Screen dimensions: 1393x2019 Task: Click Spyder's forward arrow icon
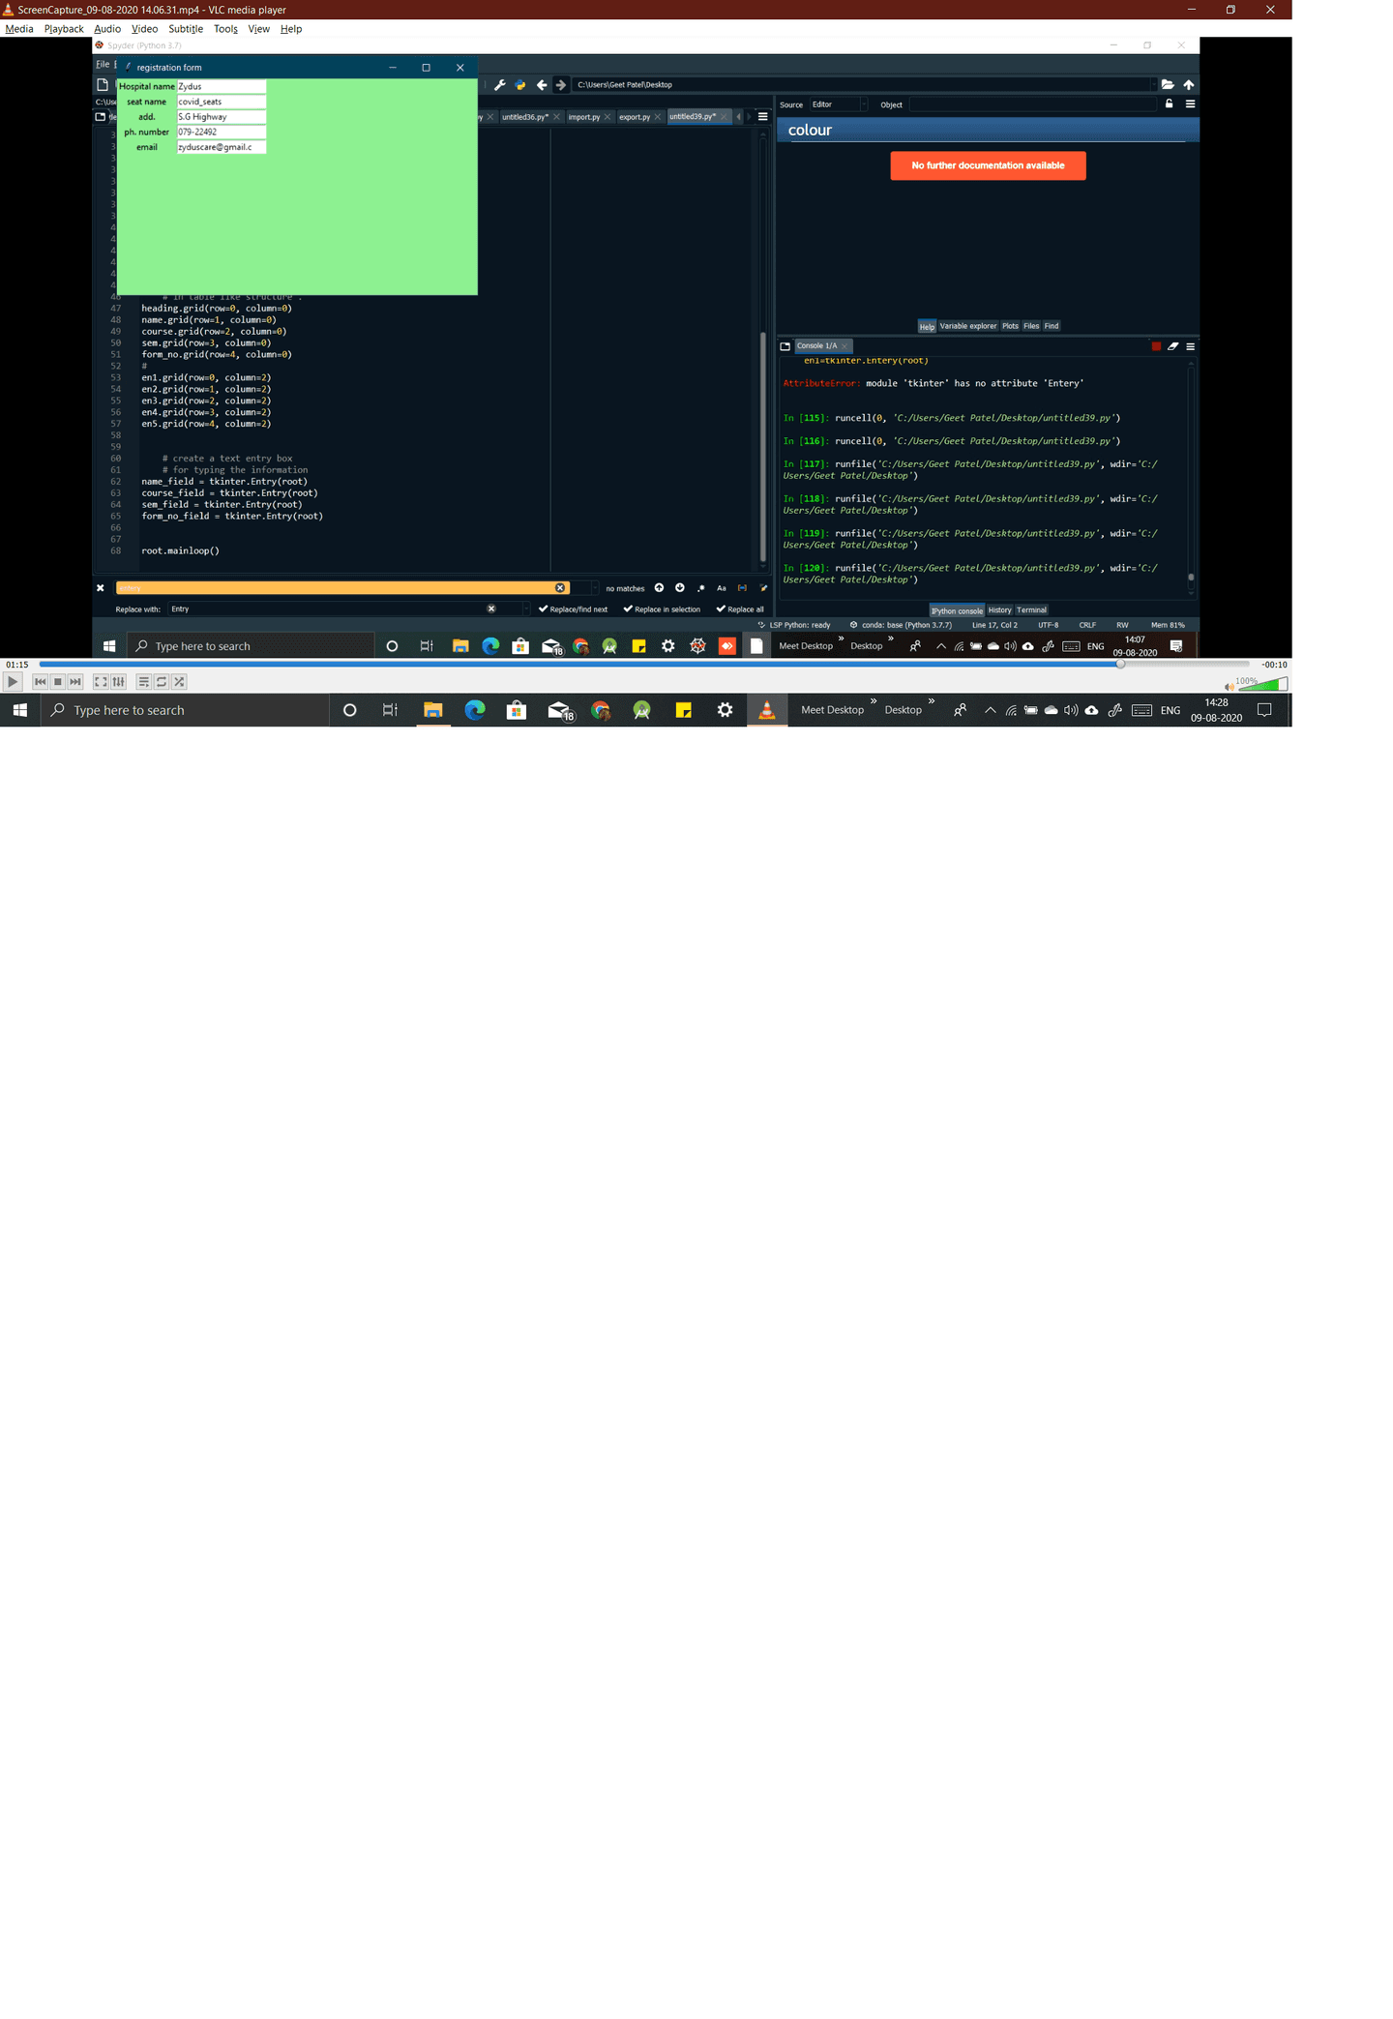coord(560,84)
